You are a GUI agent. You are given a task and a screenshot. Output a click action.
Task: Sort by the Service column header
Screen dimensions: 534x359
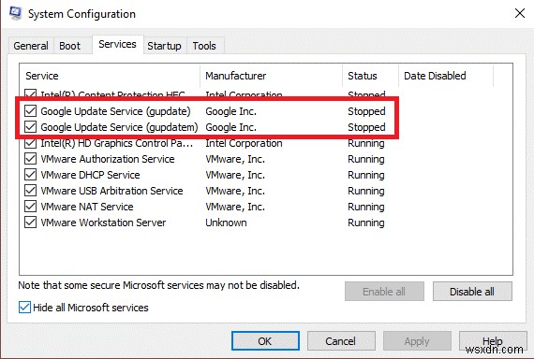click(x=110, y=76)
